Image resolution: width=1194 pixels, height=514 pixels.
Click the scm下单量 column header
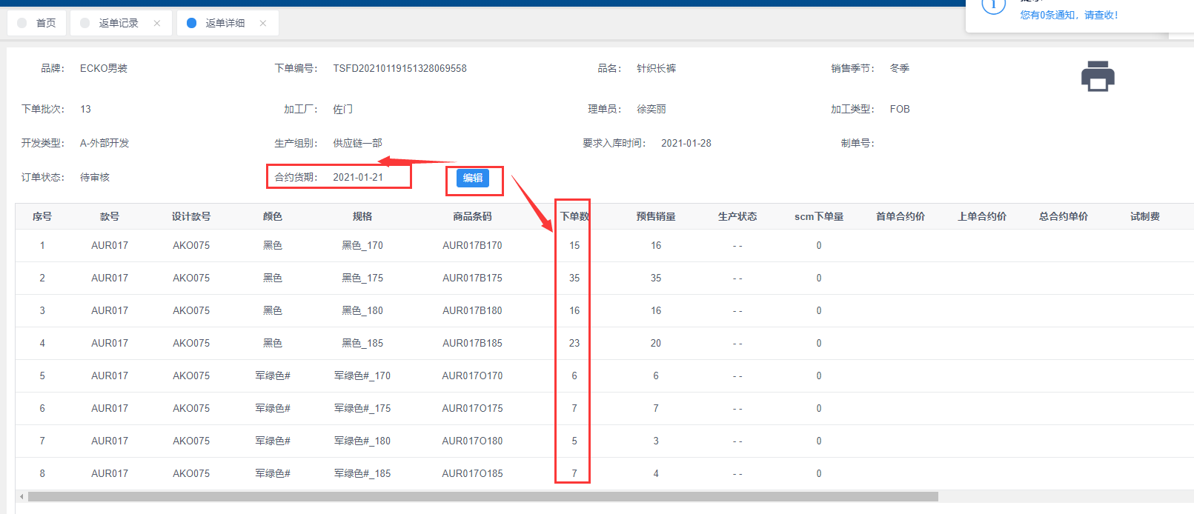(x=819, y=216)
